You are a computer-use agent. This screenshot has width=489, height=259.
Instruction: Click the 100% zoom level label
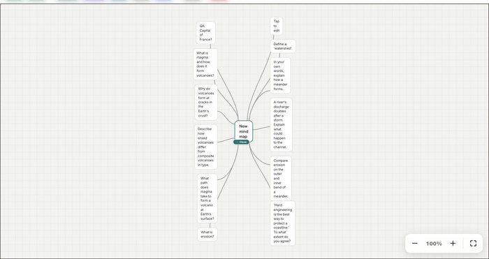click(434, 244)
